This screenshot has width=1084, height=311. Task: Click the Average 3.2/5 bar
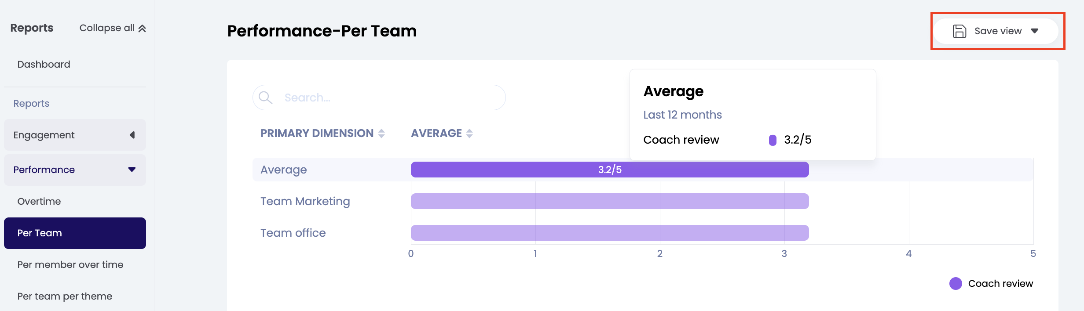(609, 170)
